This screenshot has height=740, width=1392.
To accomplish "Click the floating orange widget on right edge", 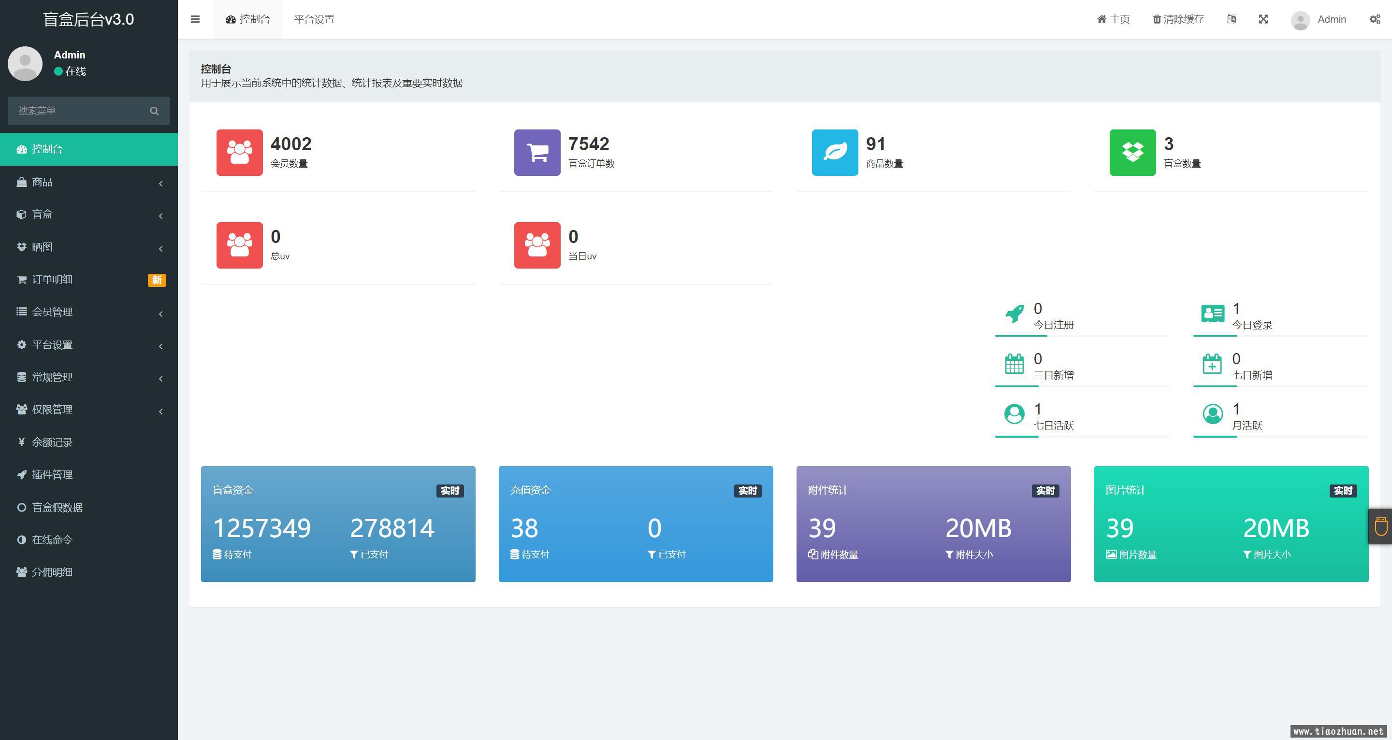I will pos(1381,526).
